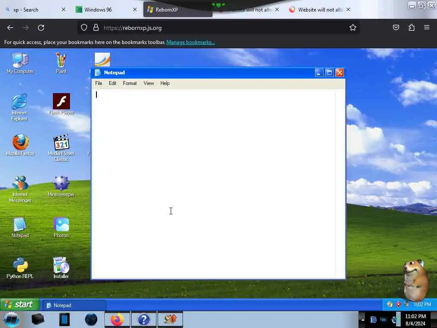The image size is (437, 328).
Task: Open the Firefox icon on outer taskbar
Action: (117, 319)
